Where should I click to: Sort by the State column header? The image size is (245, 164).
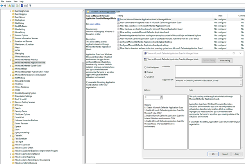(220, 16)
